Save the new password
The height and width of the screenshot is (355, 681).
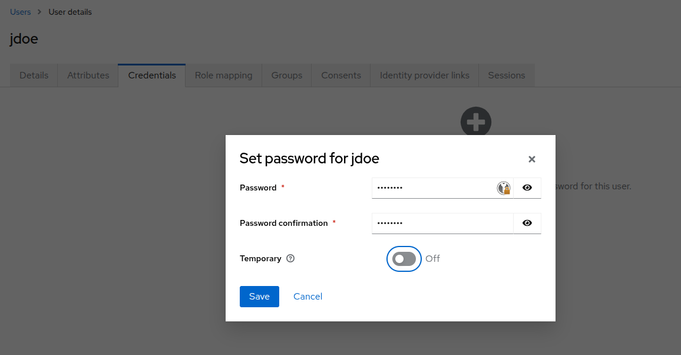coord(259,297)
